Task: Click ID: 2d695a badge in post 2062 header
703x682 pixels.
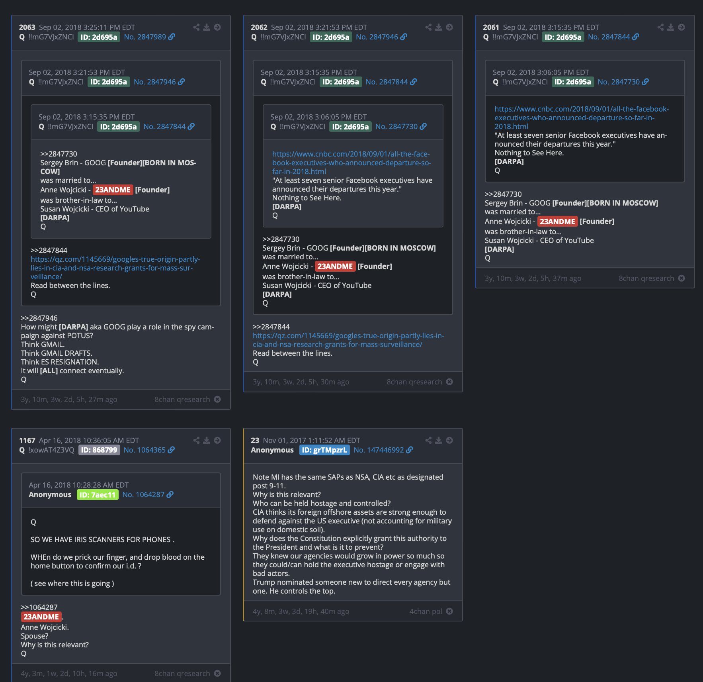Action: (x=331, y=37)
